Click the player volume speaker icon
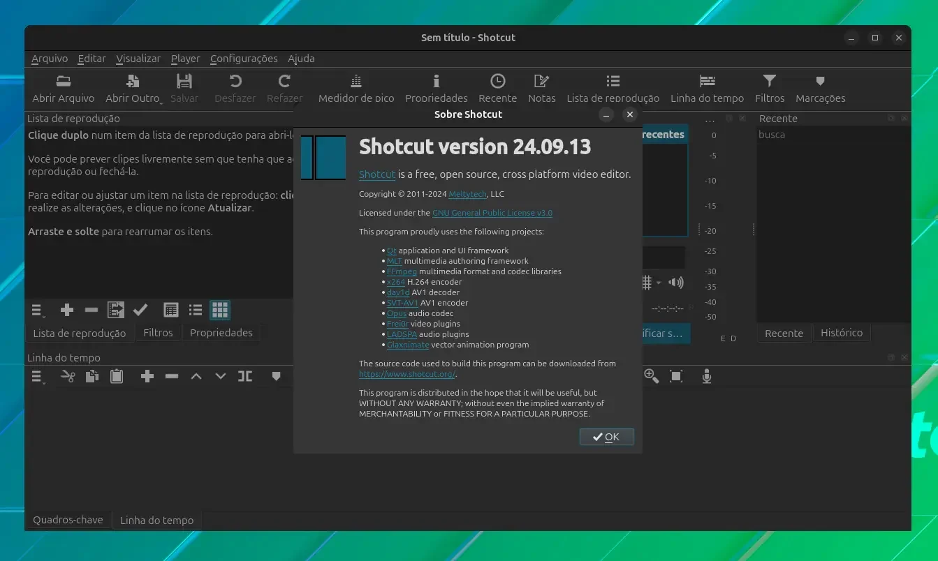 coord(676,283)
